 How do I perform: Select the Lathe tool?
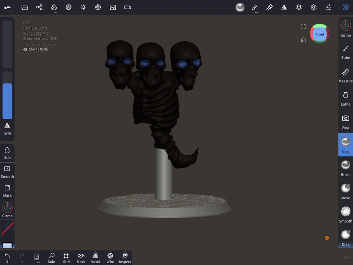click(346, 99)
